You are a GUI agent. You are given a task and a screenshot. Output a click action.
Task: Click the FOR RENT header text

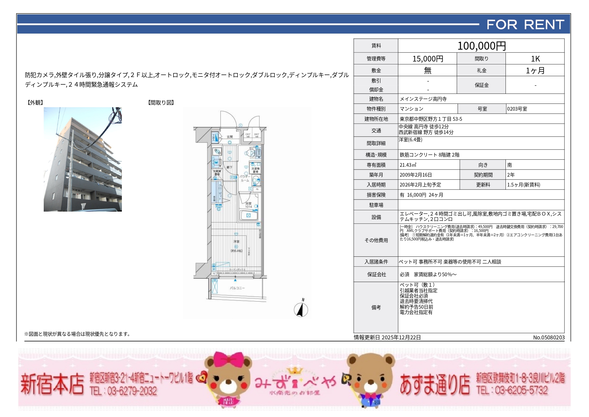click(525, 25)
